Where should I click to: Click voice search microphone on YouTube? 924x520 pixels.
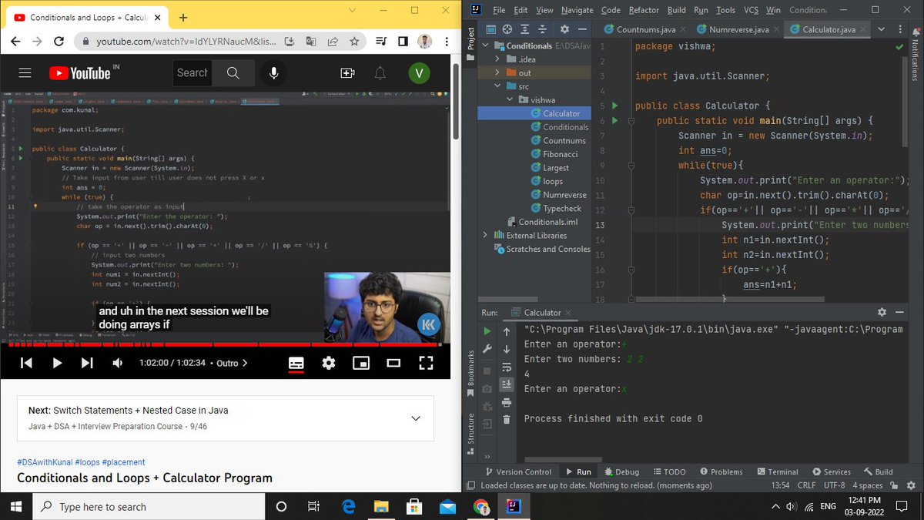273,73
